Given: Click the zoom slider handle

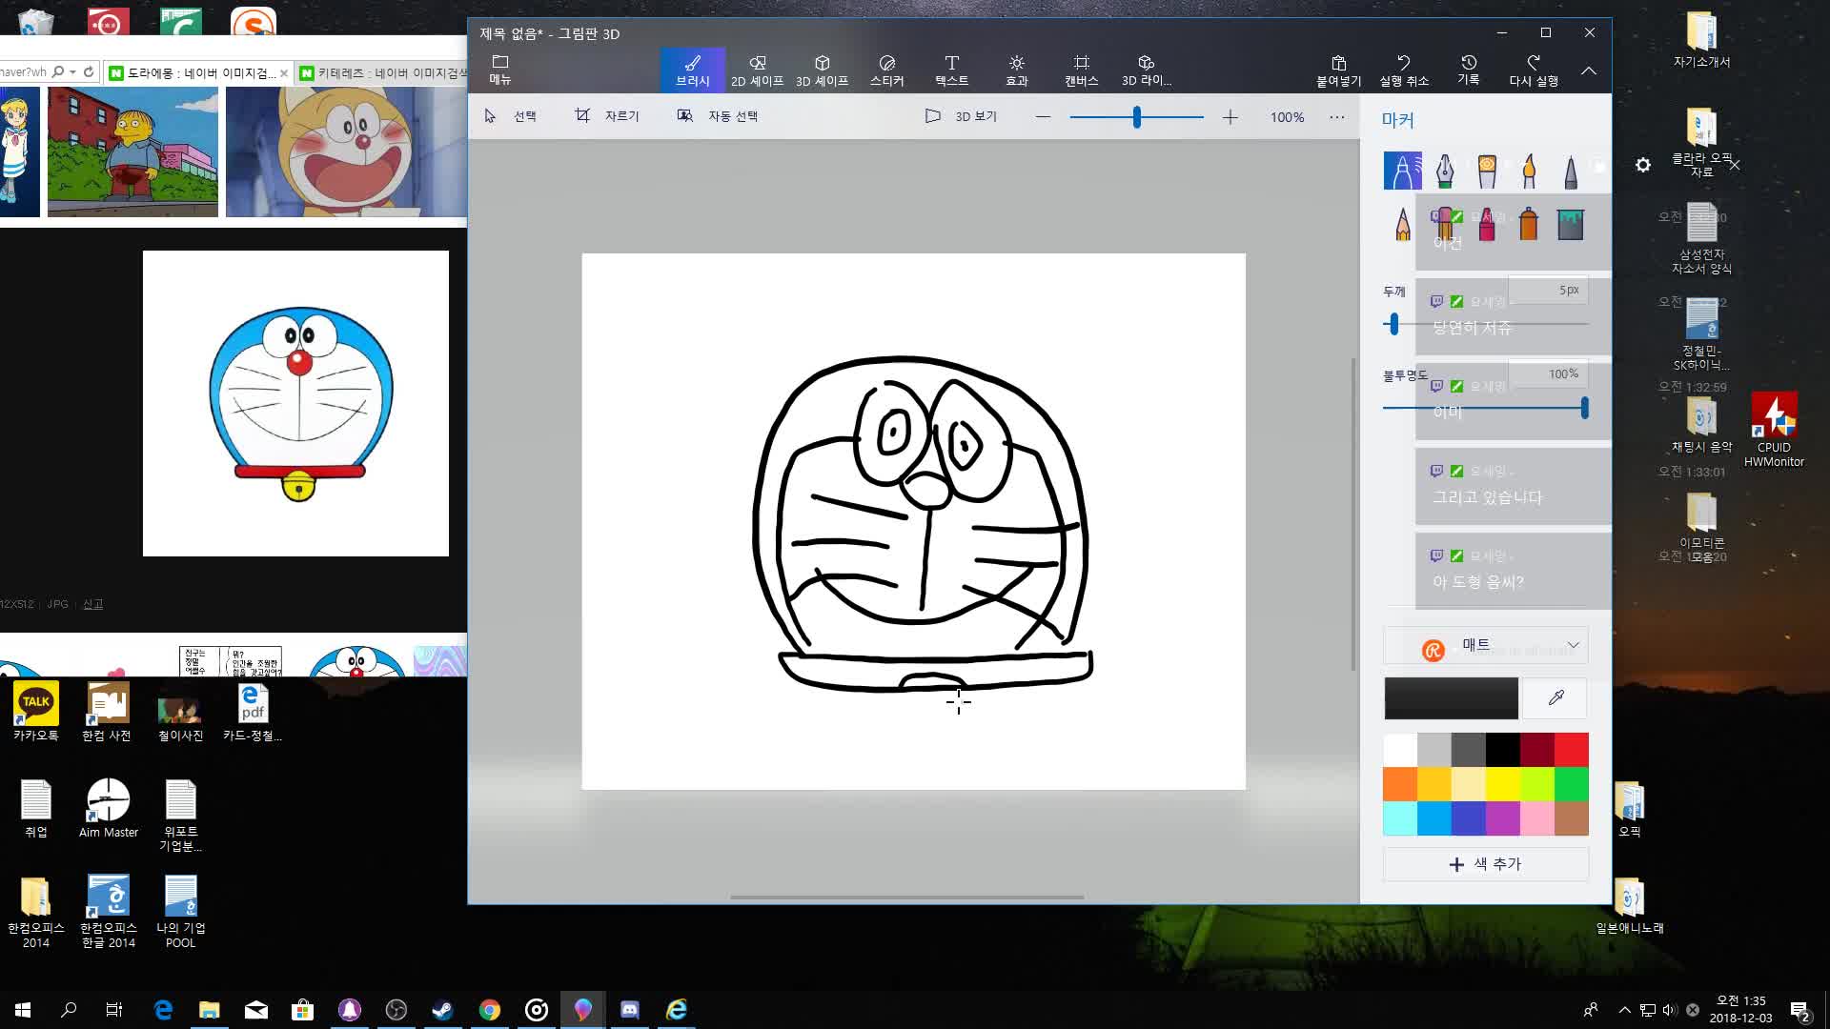Looking at the screenshot, I should click(1136, 117).
